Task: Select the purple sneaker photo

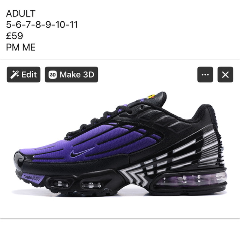Action: (120, 142)
